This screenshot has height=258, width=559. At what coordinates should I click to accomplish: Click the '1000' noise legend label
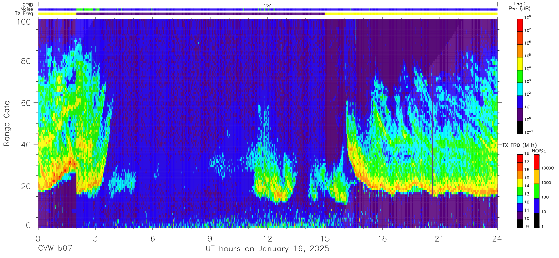[546, 183]
